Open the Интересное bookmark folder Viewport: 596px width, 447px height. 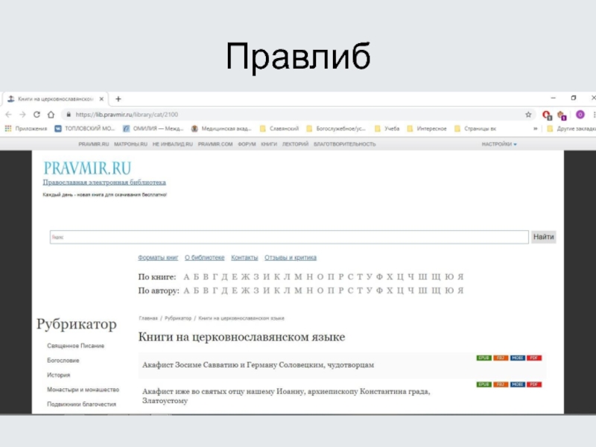click(427, 129)
